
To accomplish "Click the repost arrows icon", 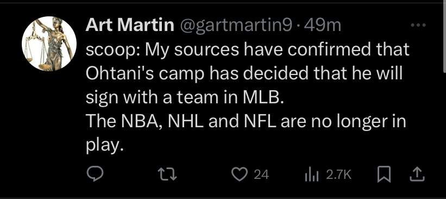I will pos(167,174).
